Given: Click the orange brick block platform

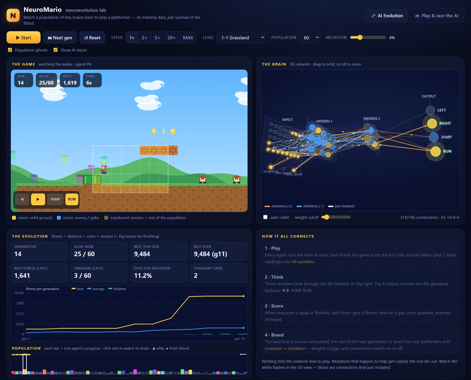Looking at the screenshot, I should [159, 150].
